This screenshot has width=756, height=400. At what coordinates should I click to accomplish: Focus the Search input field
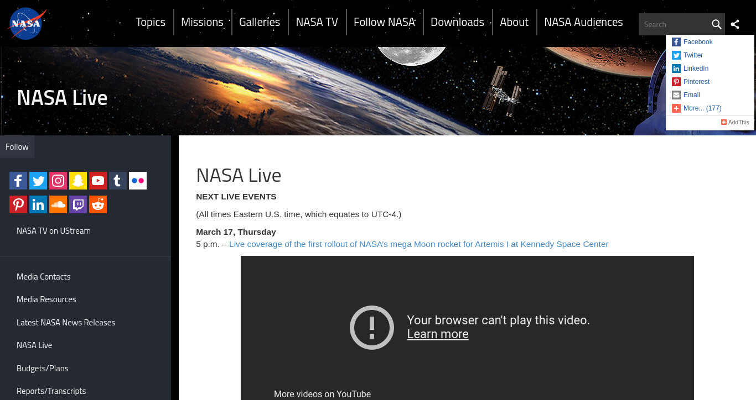(674, 24)
